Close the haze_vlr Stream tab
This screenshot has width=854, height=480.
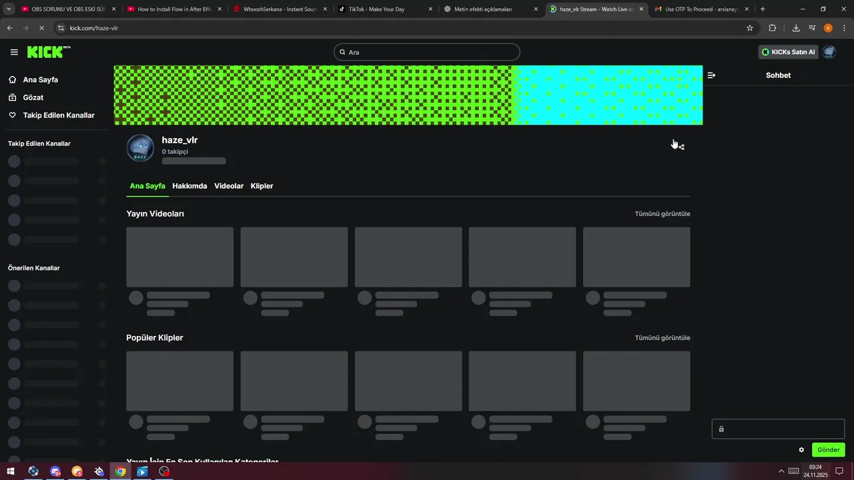pos(641,9)
